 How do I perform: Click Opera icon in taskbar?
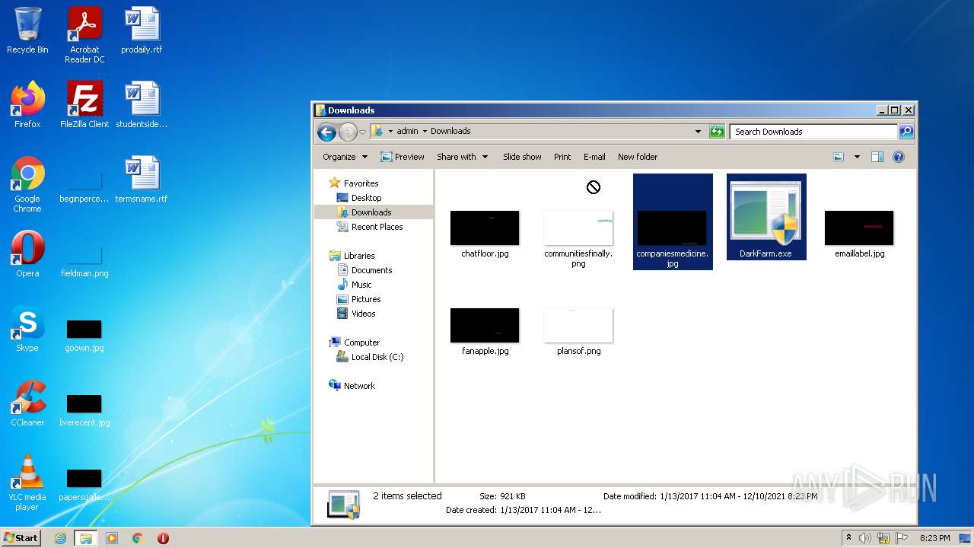[x=163, y=538]
